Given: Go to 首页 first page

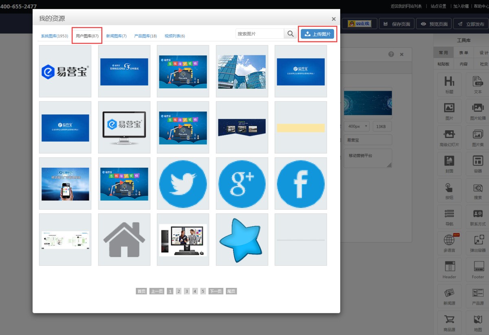Looking at the screenshot, I should [141, 291].
